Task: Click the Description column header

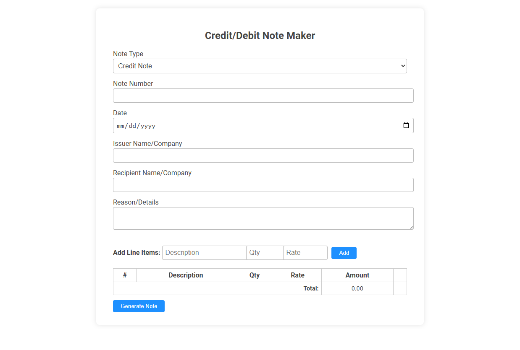Action: tap(186, 275)
